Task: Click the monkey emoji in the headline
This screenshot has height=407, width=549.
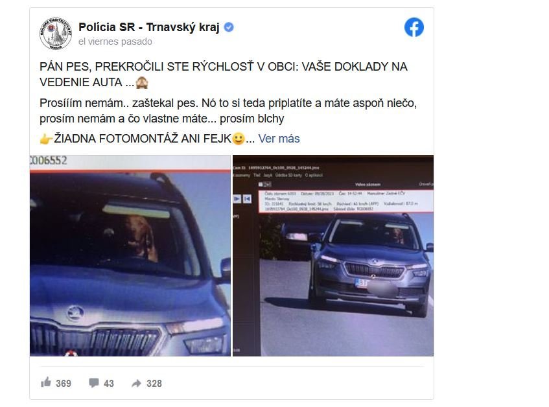Action: click(x=142, y=82)
